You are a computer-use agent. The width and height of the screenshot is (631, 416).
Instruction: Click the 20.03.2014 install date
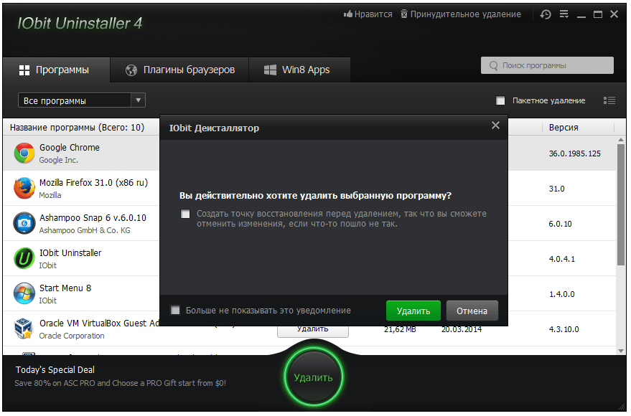click(x=461, y=331)
